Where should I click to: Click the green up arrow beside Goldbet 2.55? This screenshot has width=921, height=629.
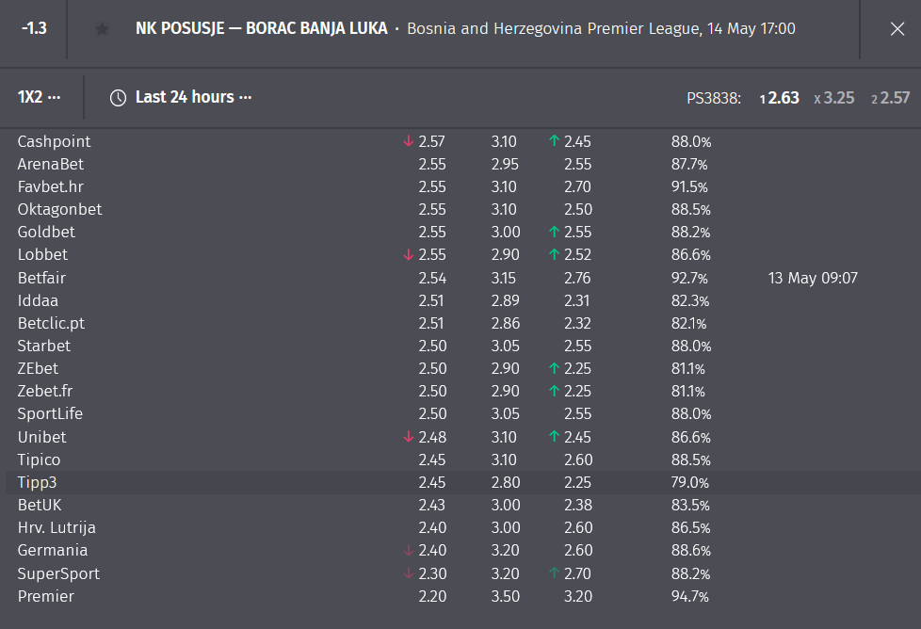click(554, 232)
